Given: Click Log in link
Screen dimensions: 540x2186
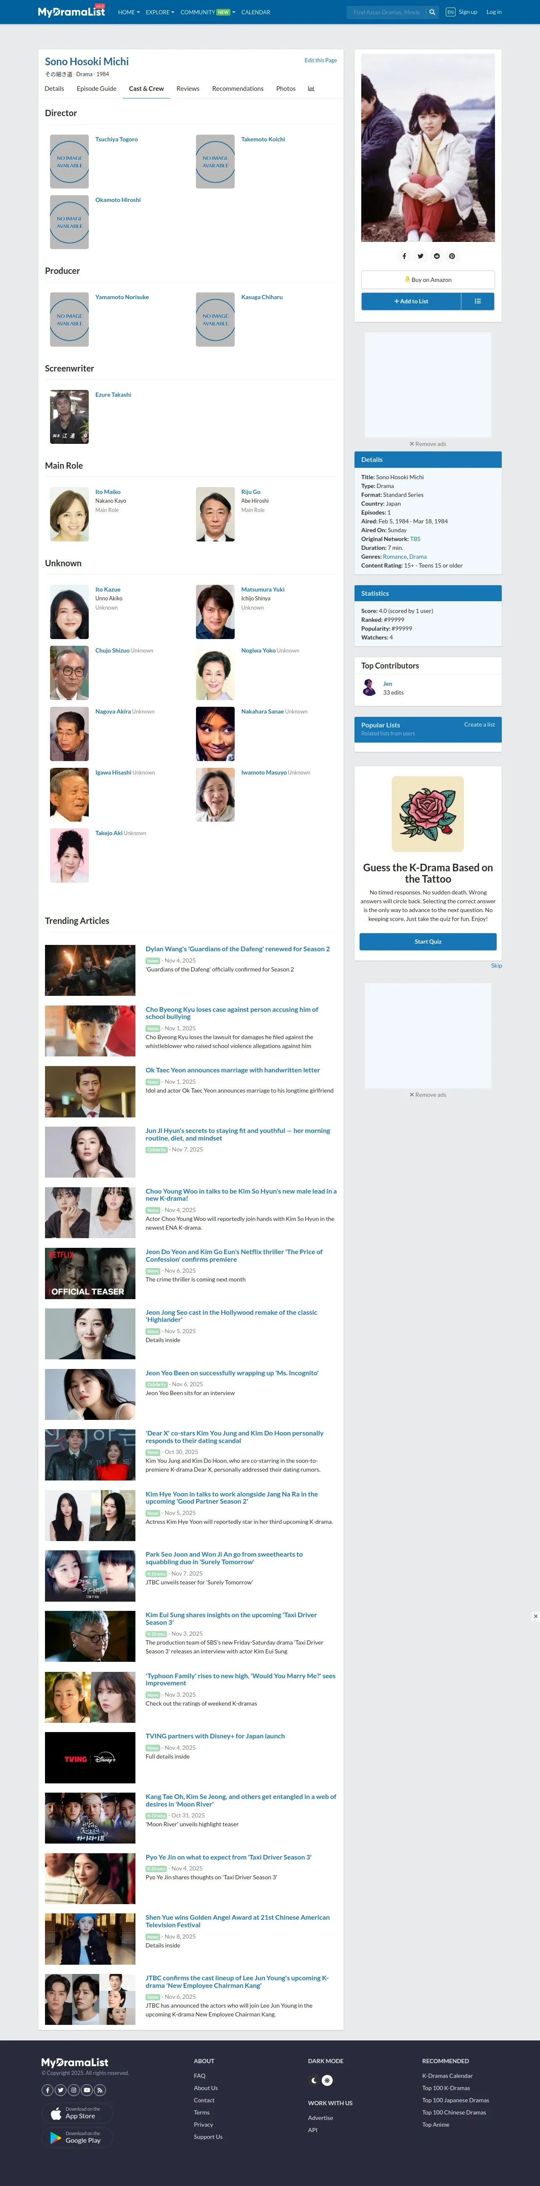Looking at the screenshot, I should click(x=494, y=12).
